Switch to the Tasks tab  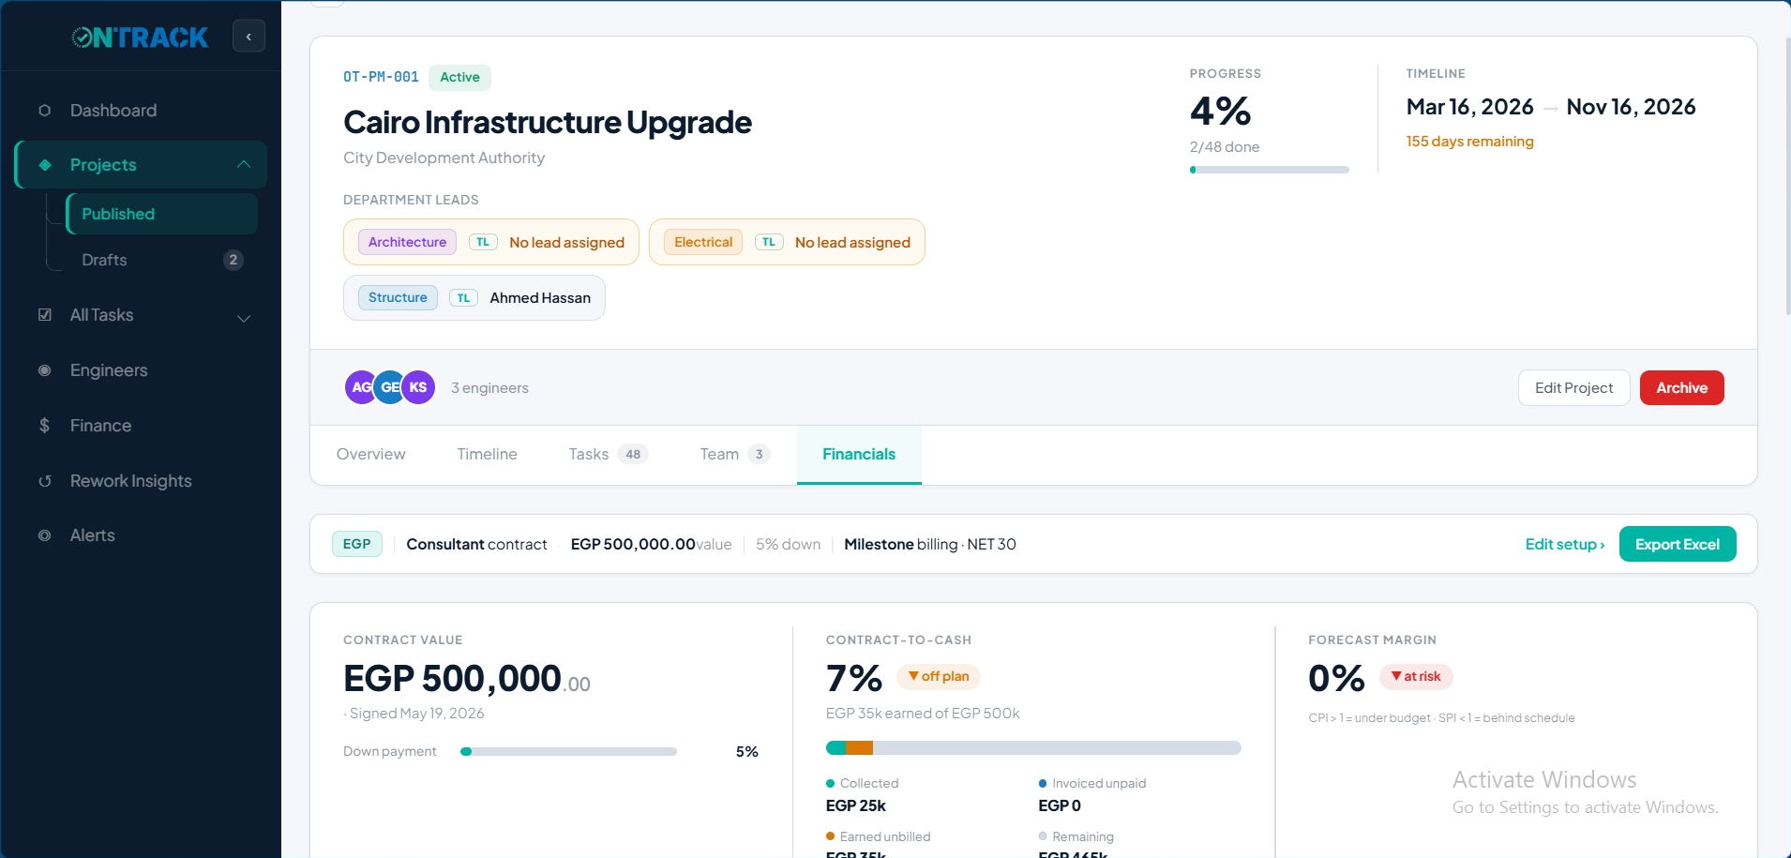point(608,454)
